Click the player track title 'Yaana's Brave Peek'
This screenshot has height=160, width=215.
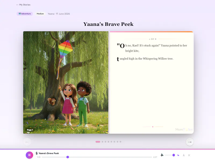point(49,153)
